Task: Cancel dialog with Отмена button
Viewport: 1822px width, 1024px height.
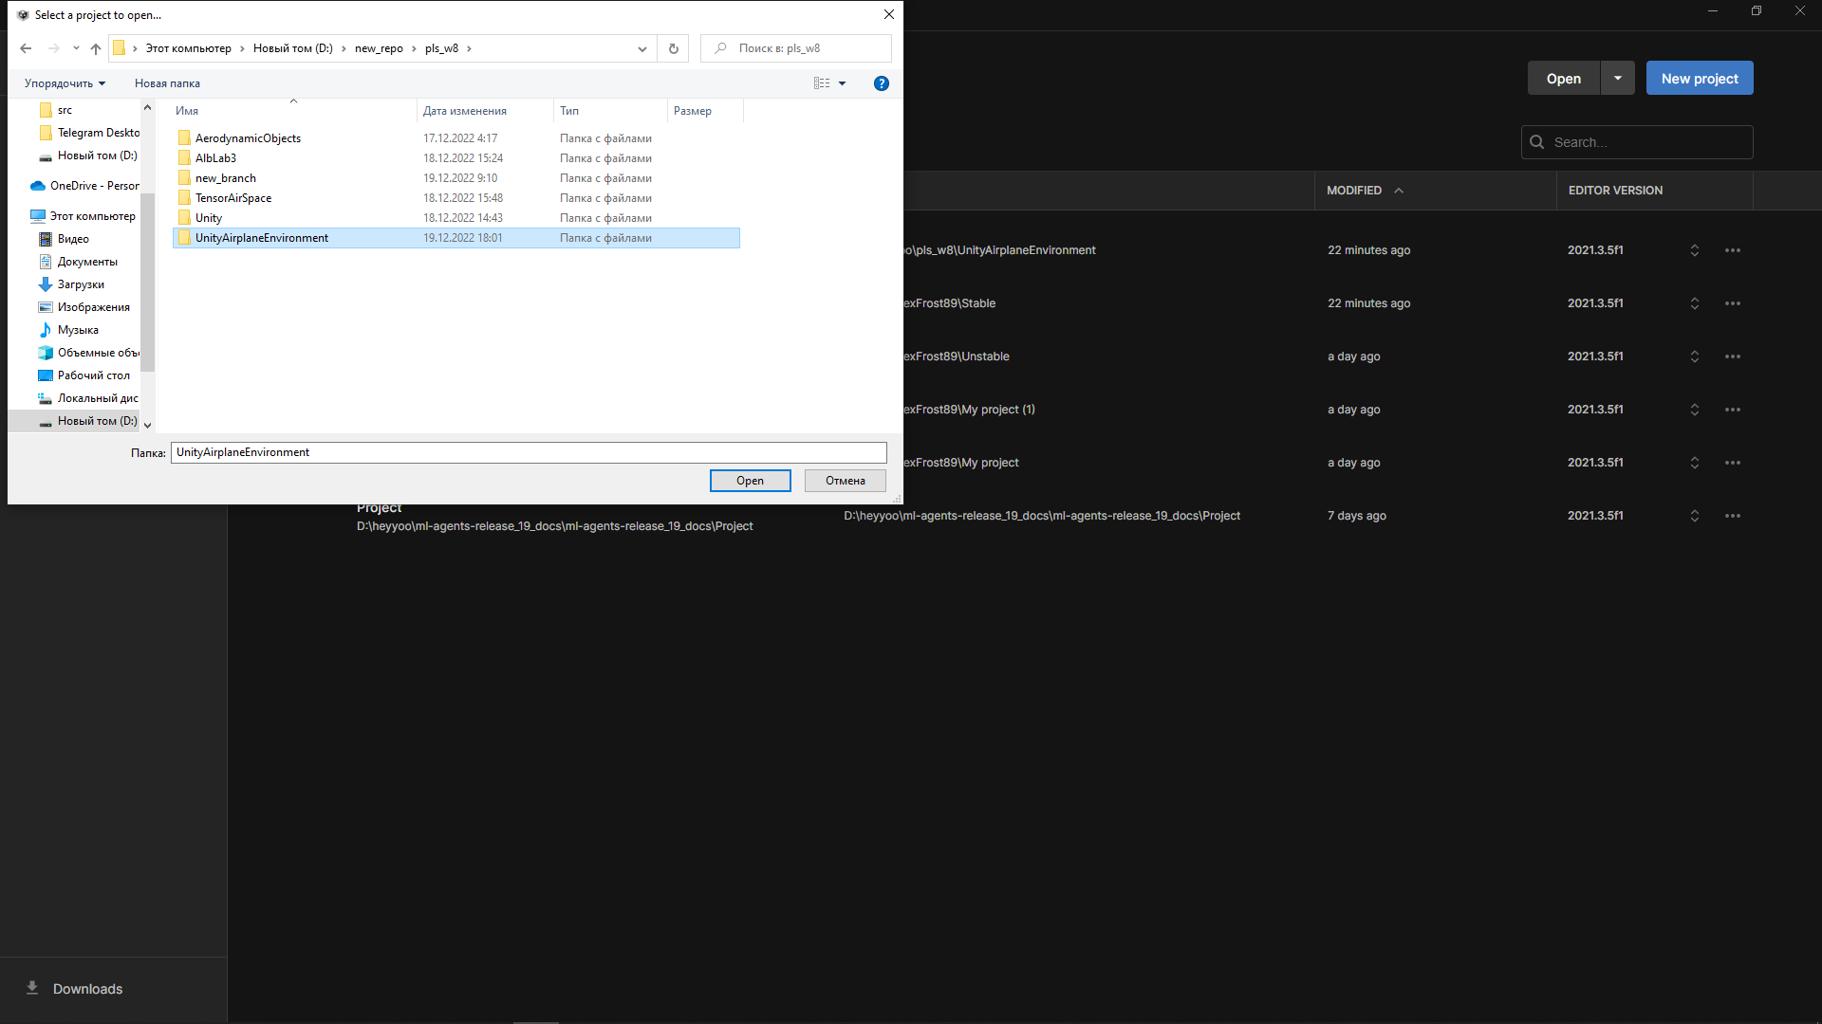Action: click(x=845, y=481)
